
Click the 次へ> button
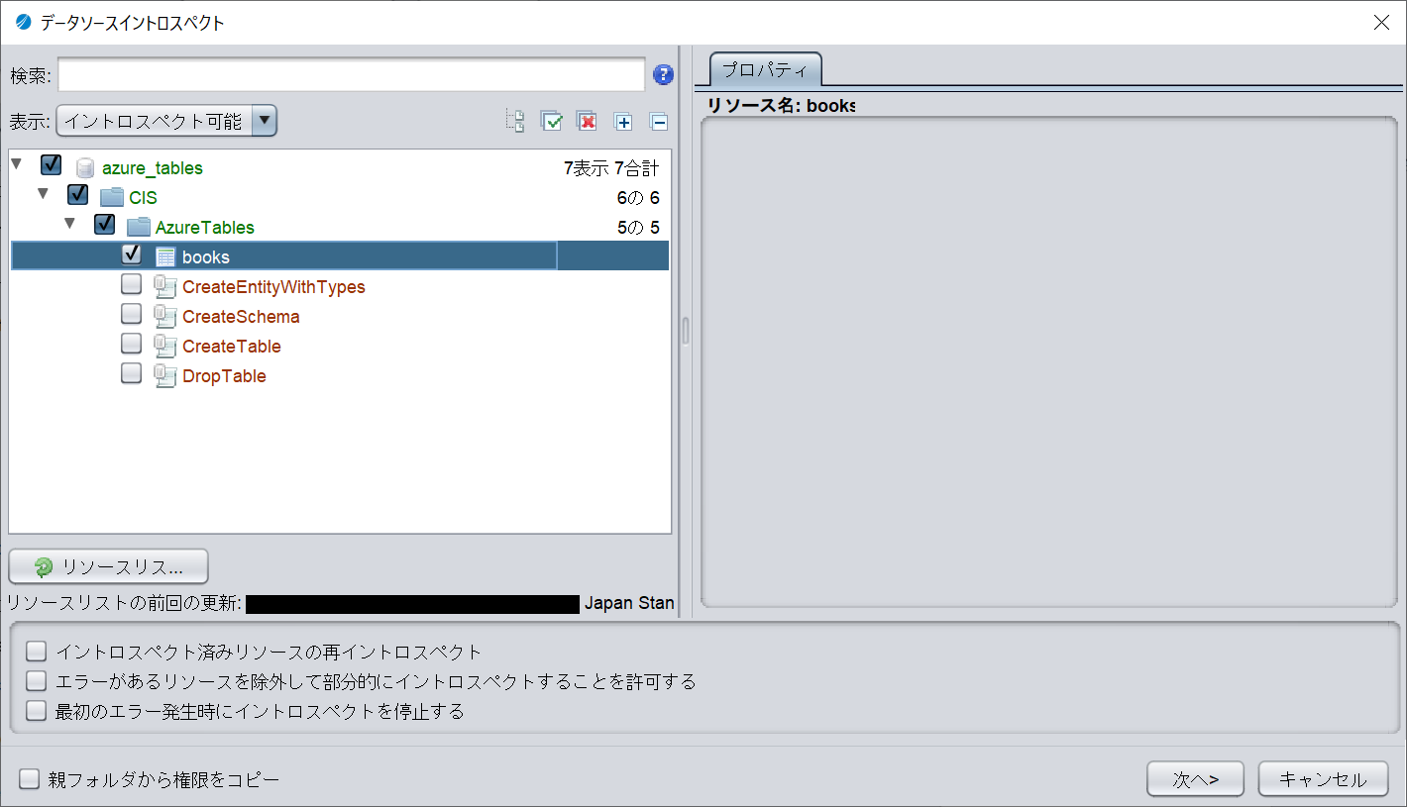point(1195,778)
